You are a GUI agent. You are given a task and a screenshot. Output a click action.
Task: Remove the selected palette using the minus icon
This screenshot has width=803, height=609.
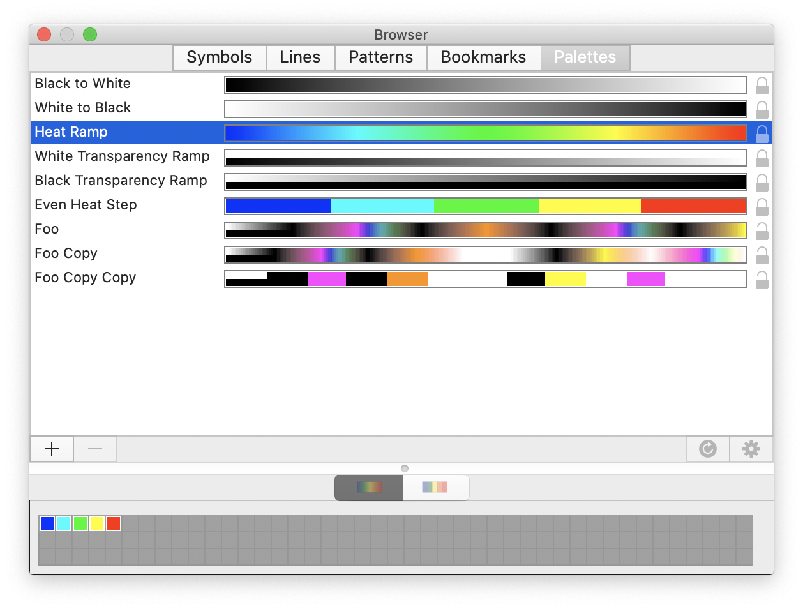(94, 449)
